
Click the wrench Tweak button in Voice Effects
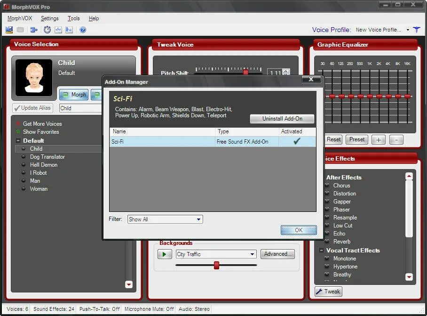pos(328,292)
